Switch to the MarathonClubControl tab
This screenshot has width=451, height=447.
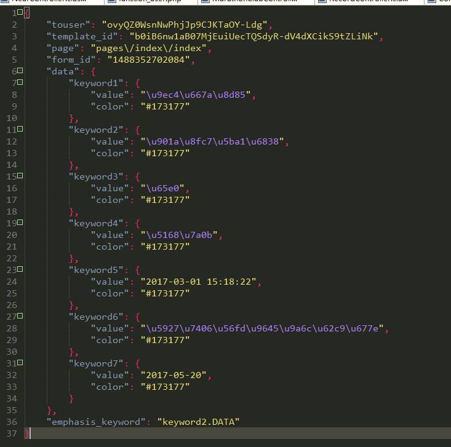256,2
